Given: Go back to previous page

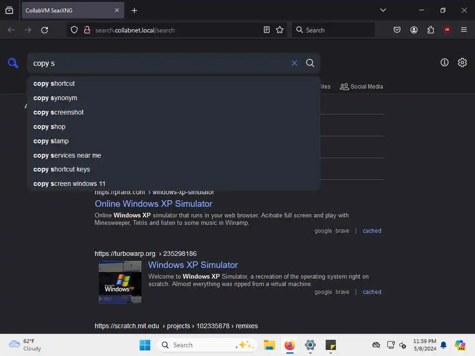Looking at the screenshot, I should (11, 30).
